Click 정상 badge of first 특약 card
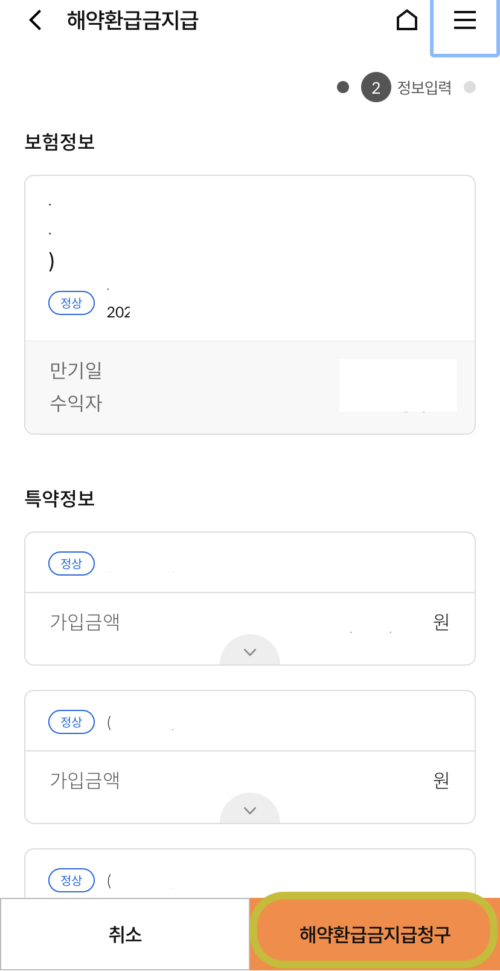500x971 pixels. coord(71,563)
